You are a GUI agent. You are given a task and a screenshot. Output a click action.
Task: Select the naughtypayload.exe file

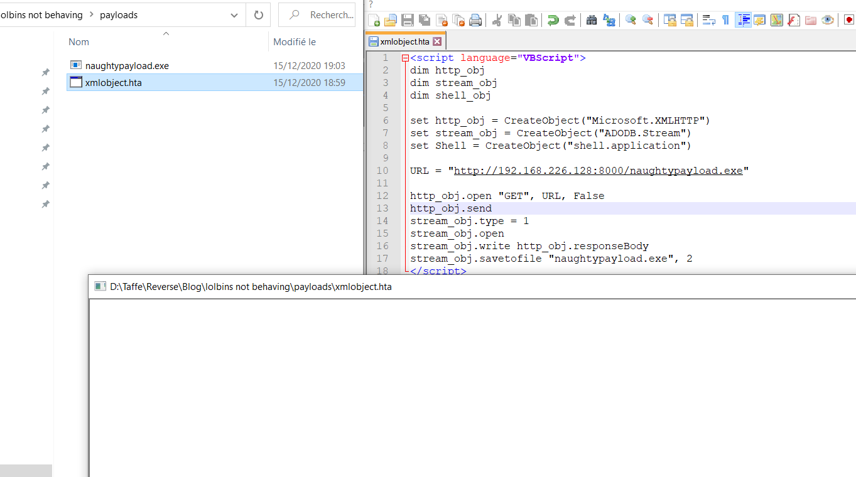coord(127,66)
